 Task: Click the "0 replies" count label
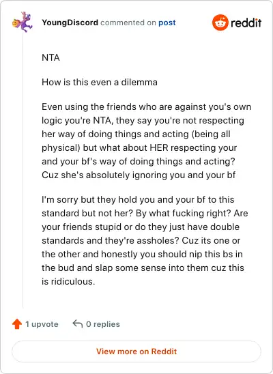click(103, 324)
